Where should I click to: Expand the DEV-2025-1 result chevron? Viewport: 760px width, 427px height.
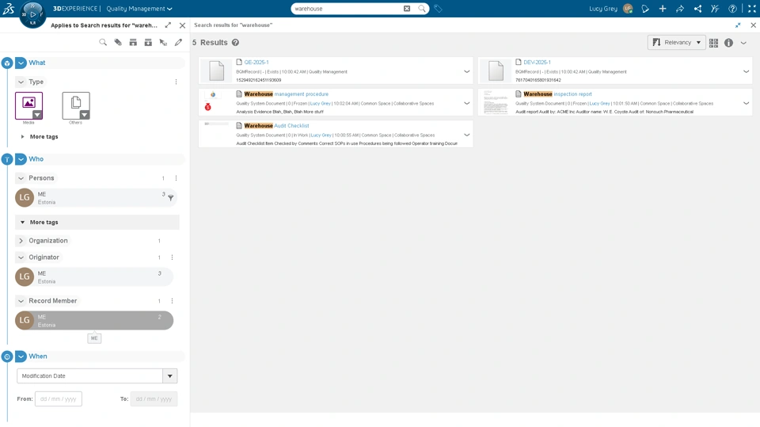click(746, 72)
